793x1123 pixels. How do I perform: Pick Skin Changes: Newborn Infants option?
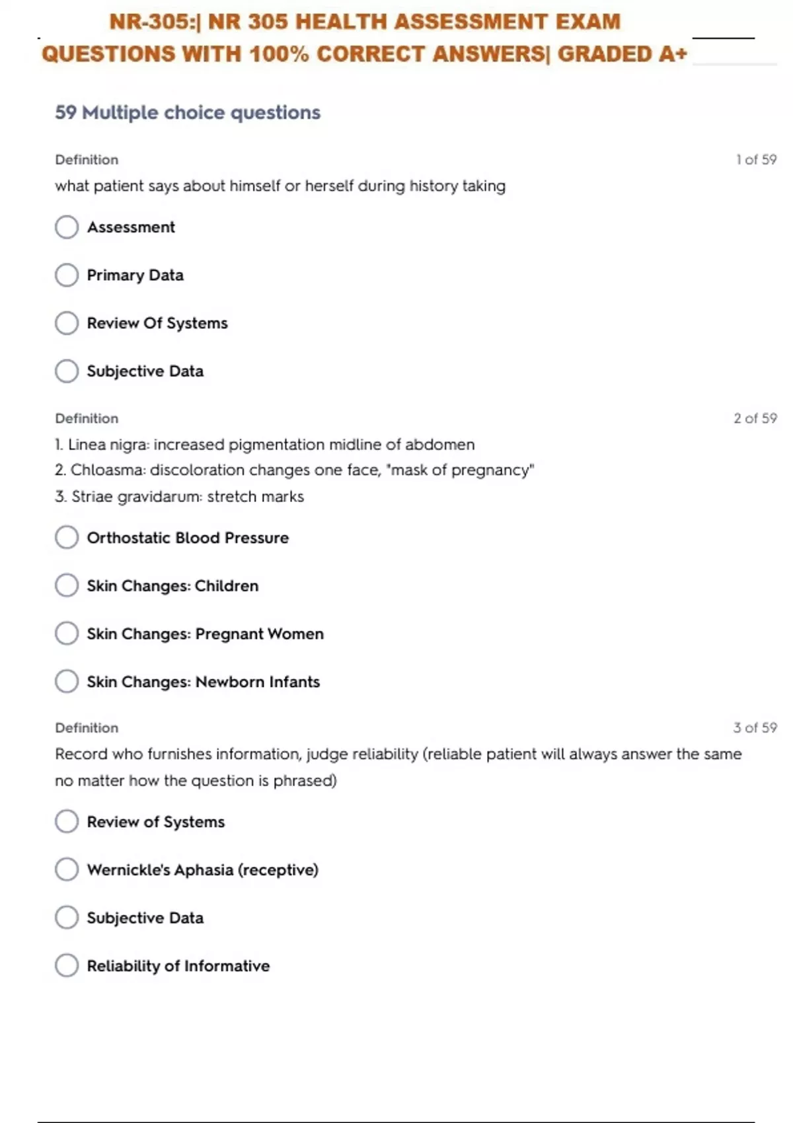click(67, 682)
